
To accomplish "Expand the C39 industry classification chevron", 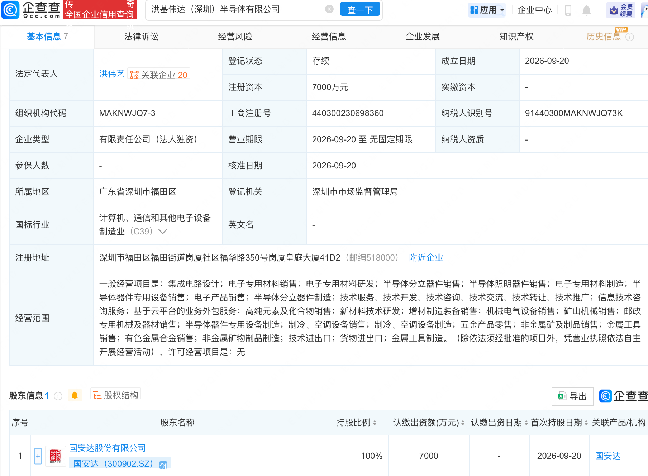I will coord(163,232).
